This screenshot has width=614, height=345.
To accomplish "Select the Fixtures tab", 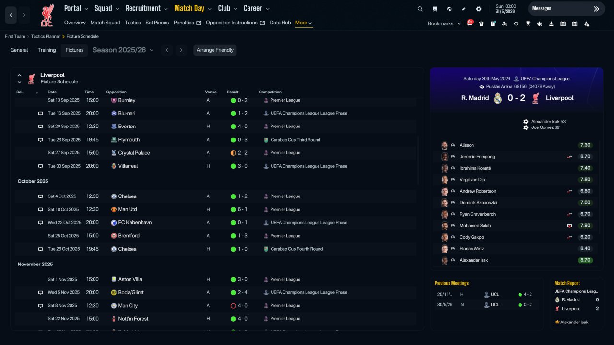I will pyautogui.click(x=74, y=50).
